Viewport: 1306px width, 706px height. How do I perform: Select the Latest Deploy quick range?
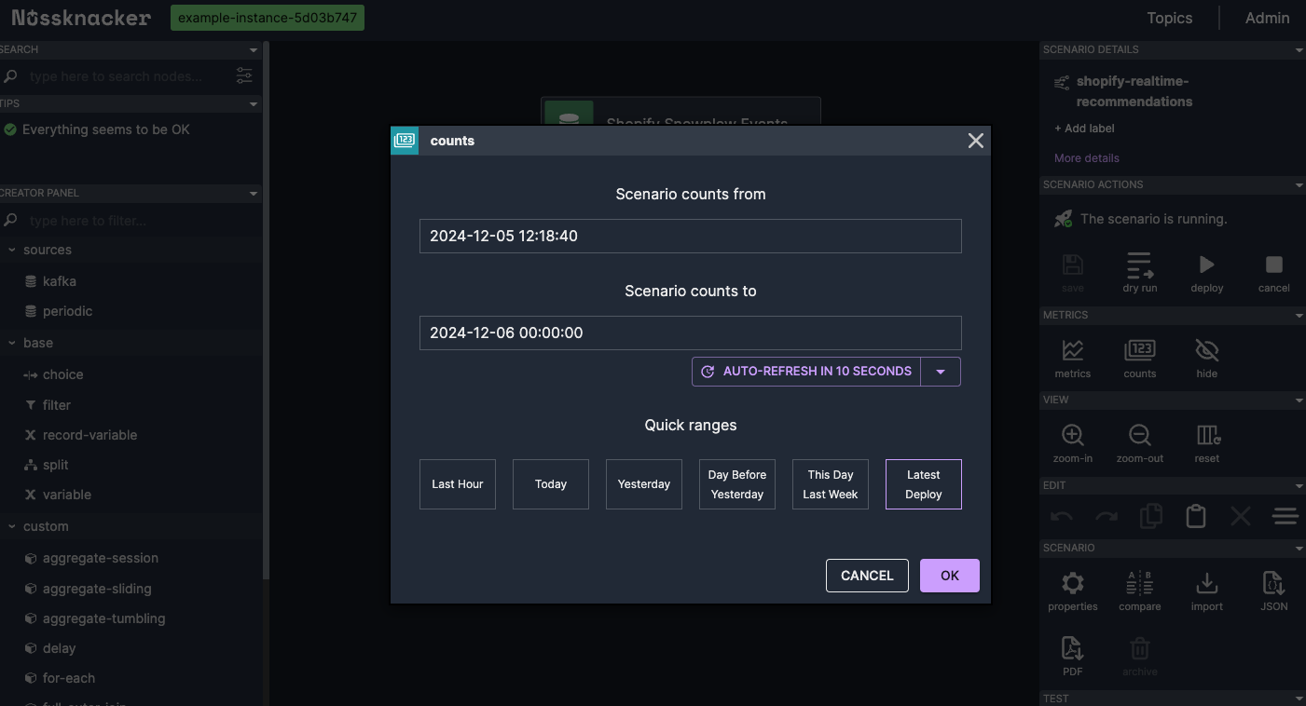pos(924,484)
